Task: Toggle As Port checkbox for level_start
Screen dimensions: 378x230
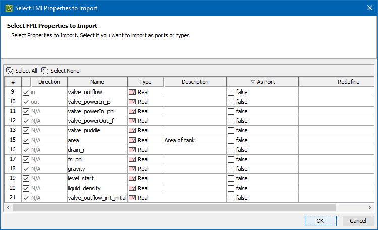Action: [x=231, y=178]
